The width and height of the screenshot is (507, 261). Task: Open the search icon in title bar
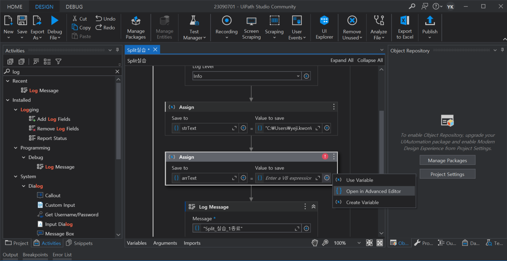pos(412,6)
